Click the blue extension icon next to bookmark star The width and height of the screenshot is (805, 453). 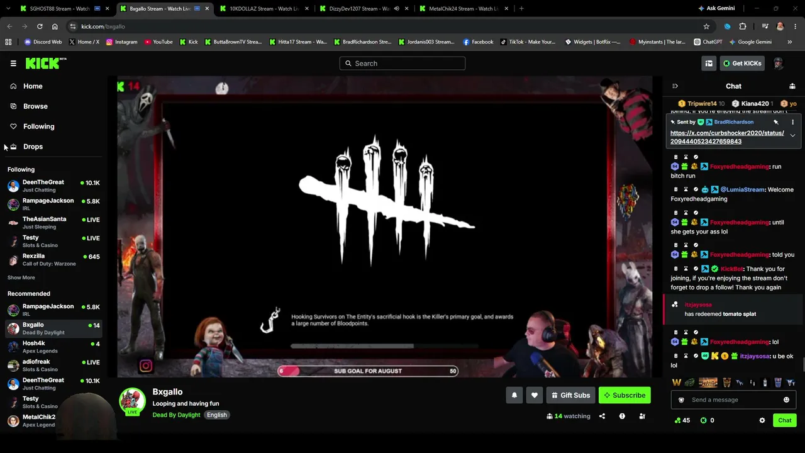728,26
